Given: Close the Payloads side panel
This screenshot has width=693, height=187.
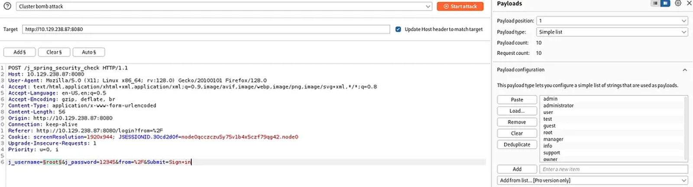Looking at the screenshot, I should 689,3.
